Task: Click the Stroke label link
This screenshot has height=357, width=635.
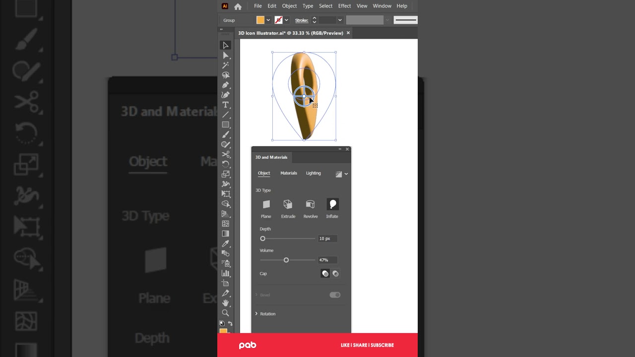Action: (302, 20)
